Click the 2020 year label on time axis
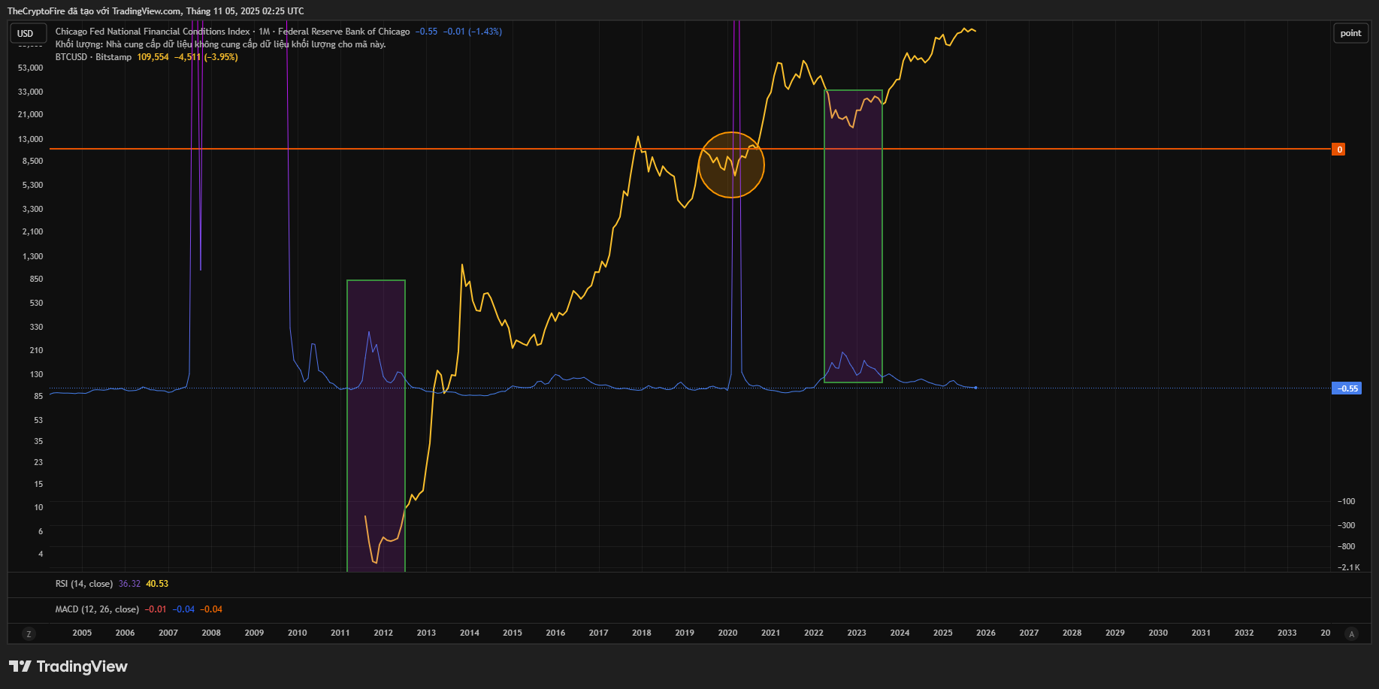This screenshot has height=689, width=1379. click(727, 633)
